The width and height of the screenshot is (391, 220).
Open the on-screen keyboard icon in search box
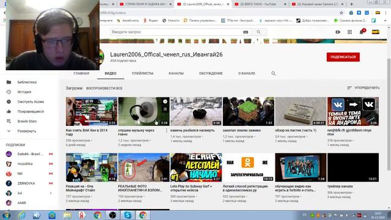coord(246,32)
